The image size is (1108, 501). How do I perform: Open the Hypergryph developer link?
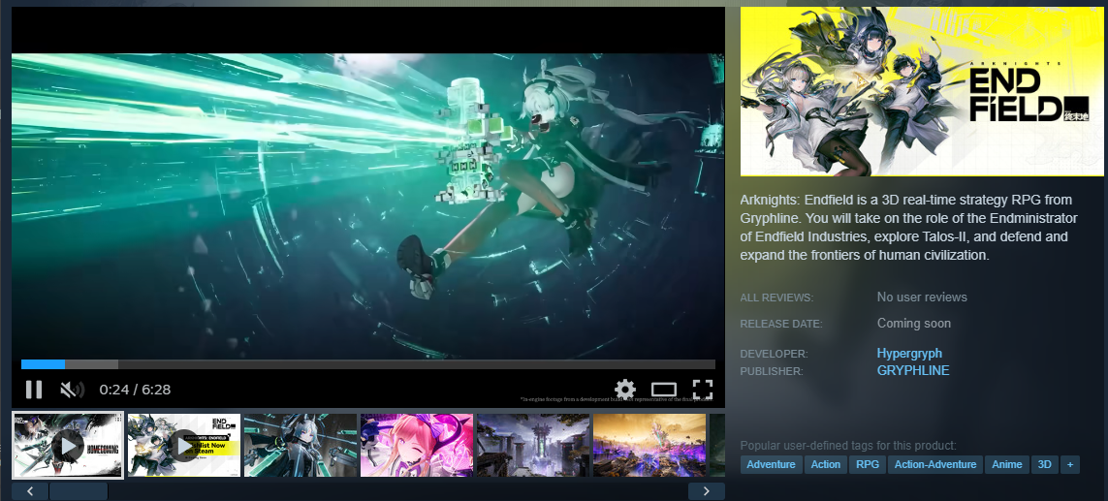coord(909,354)
